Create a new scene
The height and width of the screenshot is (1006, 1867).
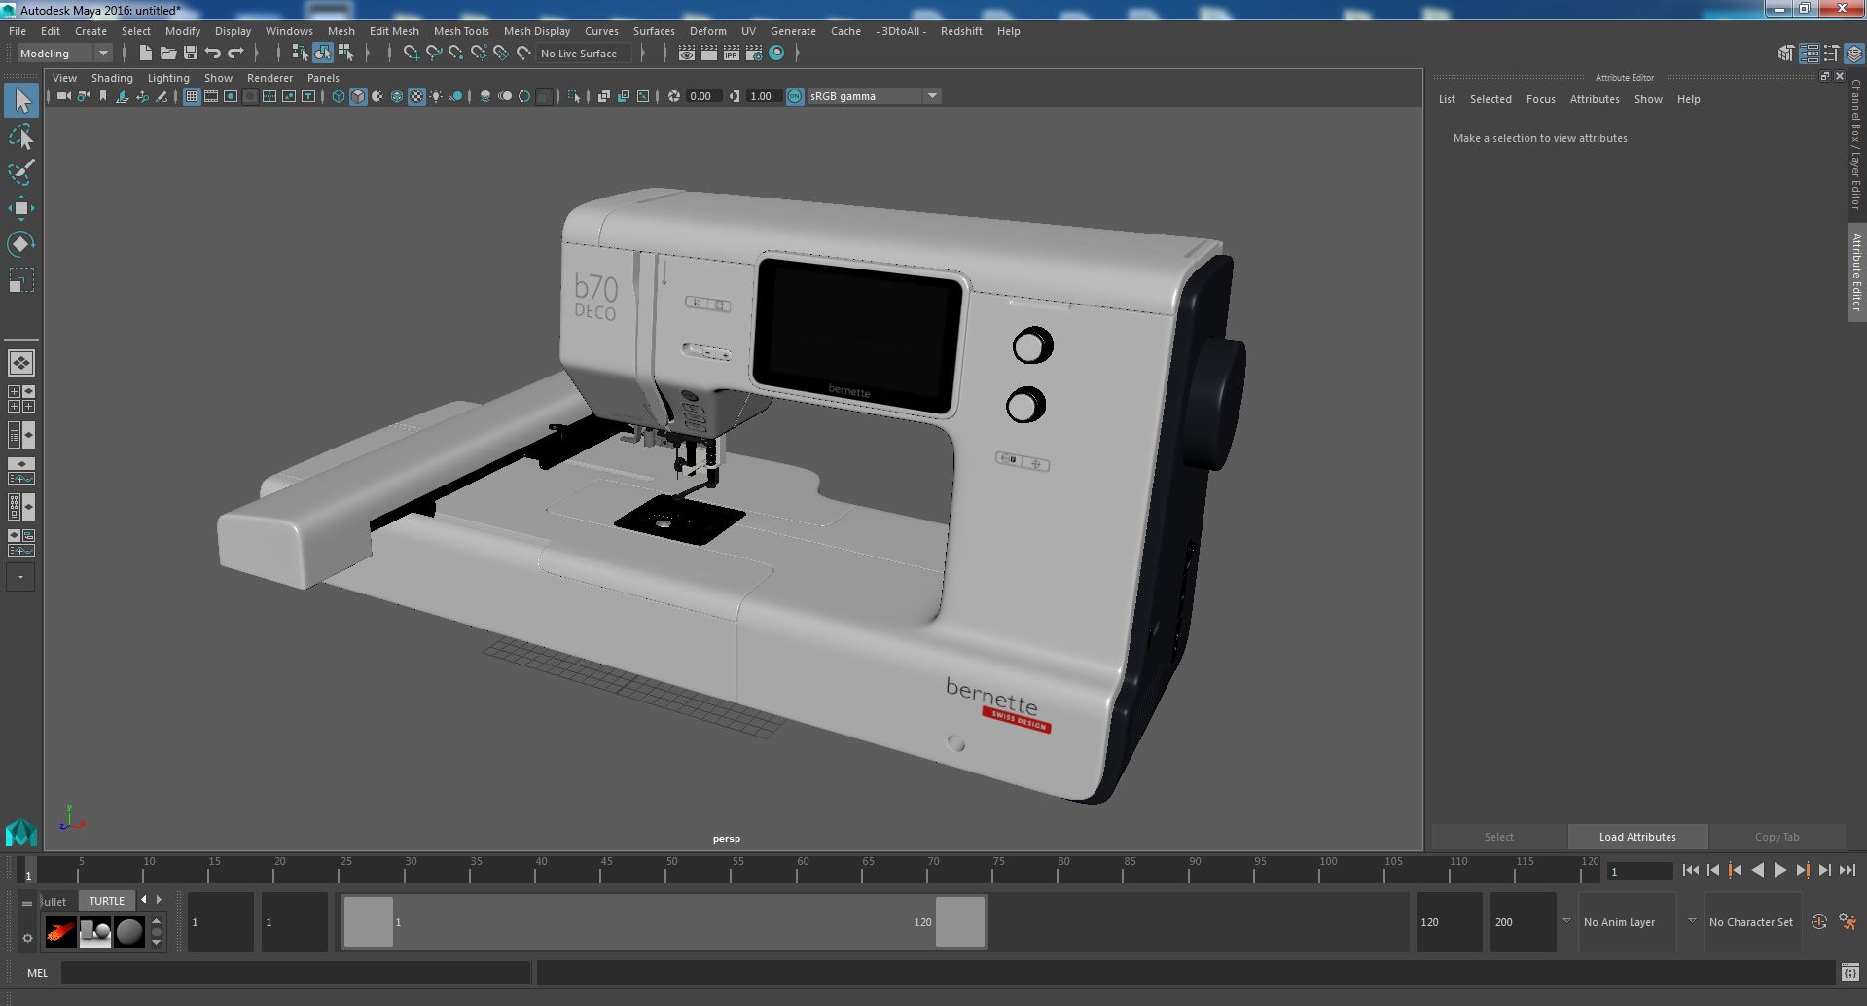pos(146,53)
